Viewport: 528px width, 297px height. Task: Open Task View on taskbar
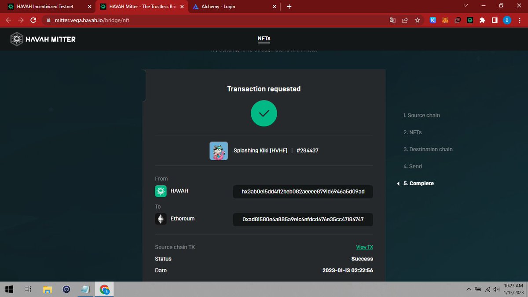click(x=28, y=289)
